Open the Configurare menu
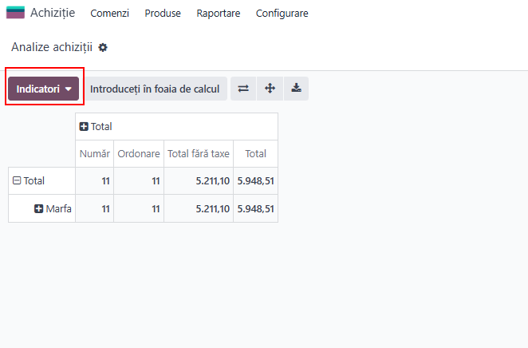This screenshot has width=528, height=348. pyautogui.click(x=282, y=13)
